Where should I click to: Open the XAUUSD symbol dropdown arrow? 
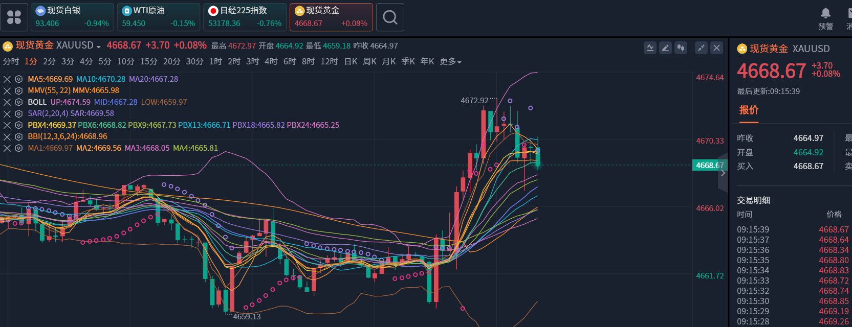pyautogui.click(x=99, y=46)
